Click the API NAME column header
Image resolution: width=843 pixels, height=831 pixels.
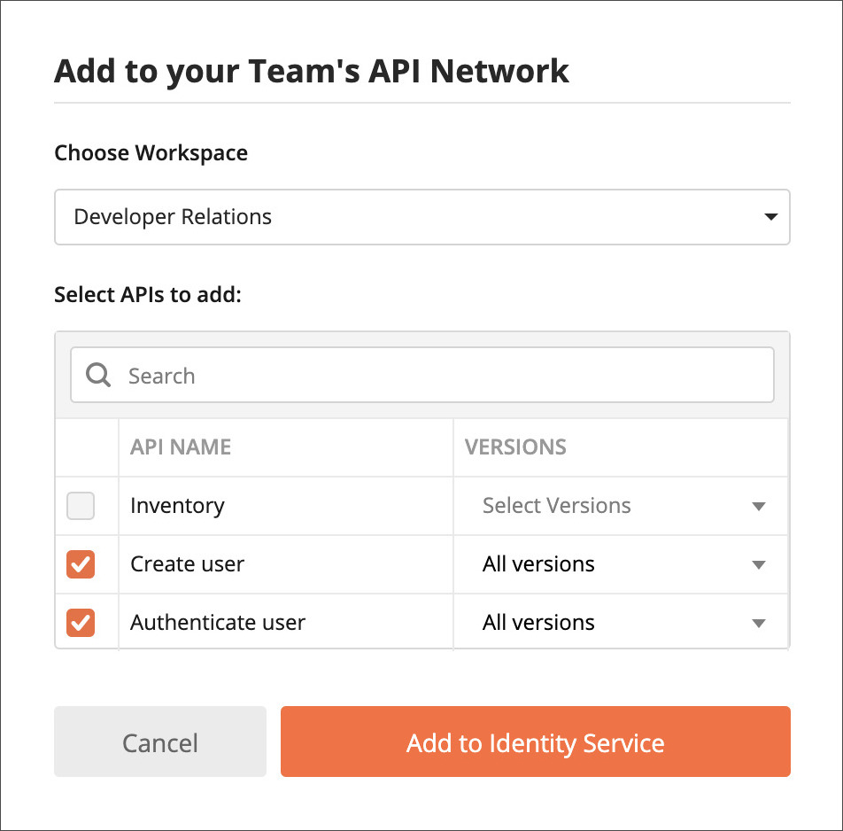coord(181,447)
